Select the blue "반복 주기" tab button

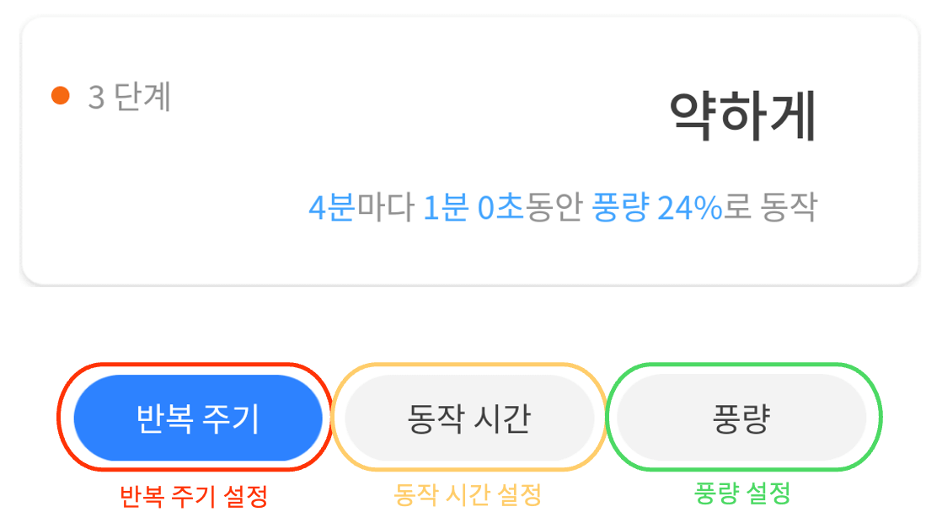click(x=198, y=419)
